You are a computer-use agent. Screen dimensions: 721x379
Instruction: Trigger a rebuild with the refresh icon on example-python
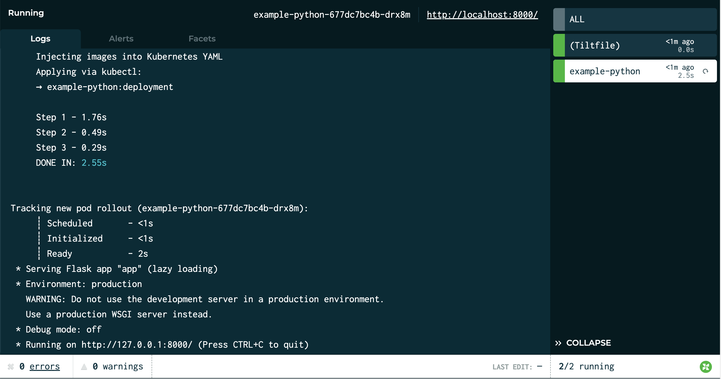[x=706, y=71]
